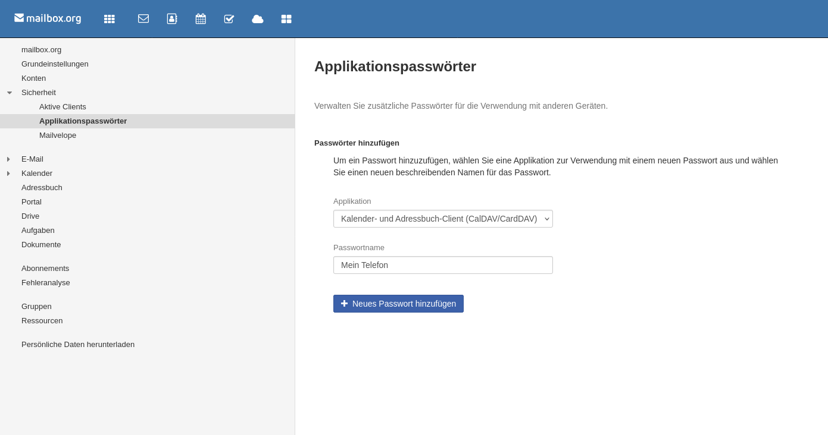Open the app launcher grid icon
The width and height of the screenshot is (828, 435).
tap(110, 19)
